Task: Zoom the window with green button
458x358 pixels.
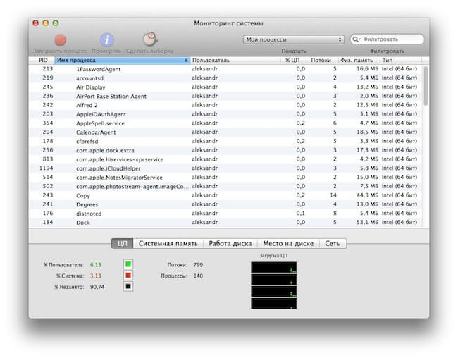Action: (56, 23)
